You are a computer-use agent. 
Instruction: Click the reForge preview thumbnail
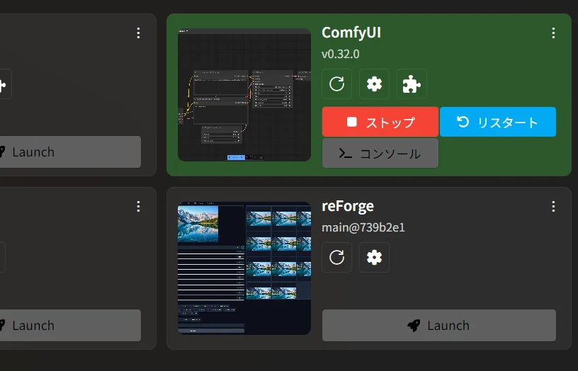point(244,268)
